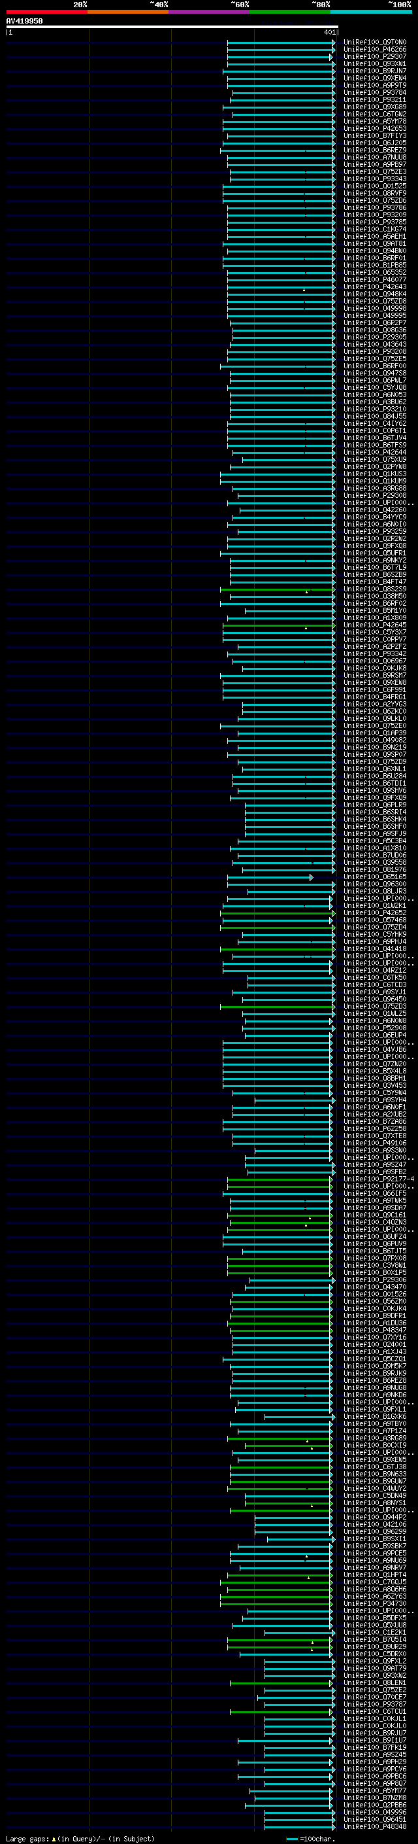Select the UniRef100_P62258 label
The height and width of the screenshot is (1844, 418).
coord(374,1129)
